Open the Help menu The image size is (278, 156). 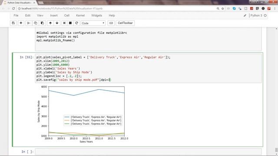click(112, 16)
